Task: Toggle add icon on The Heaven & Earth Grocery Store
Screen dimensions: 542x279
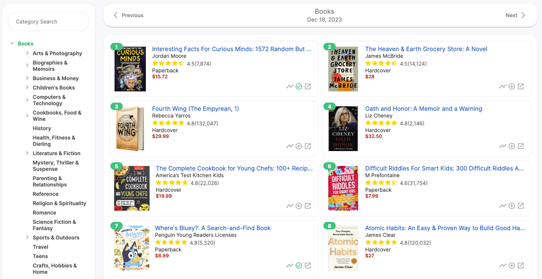Action: [x=512, y=86]
